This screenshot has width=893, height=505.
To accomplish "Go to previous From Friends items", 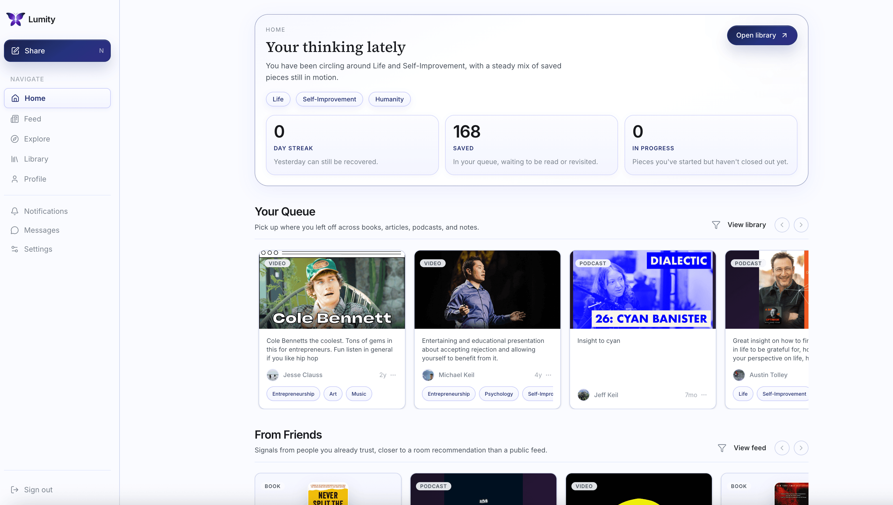I will point(782,448).
